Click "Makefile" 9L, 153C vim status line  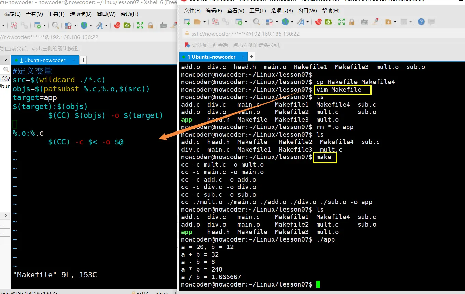[55, 274]
